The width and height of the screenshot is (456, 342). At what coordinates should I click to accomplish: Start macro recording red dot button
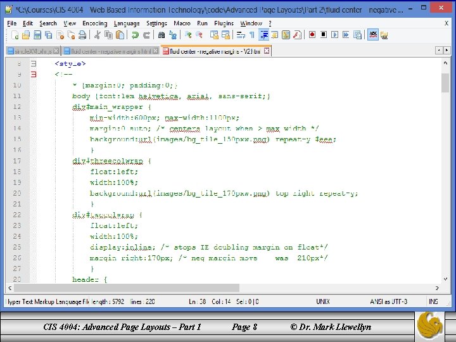tap(312, 35)
